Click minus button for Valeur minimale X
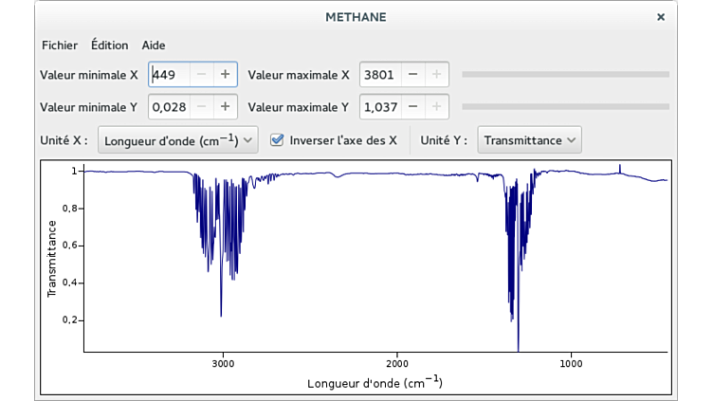Screen dimensions: 713x401 pyautogui.click(x=201, y=74)
